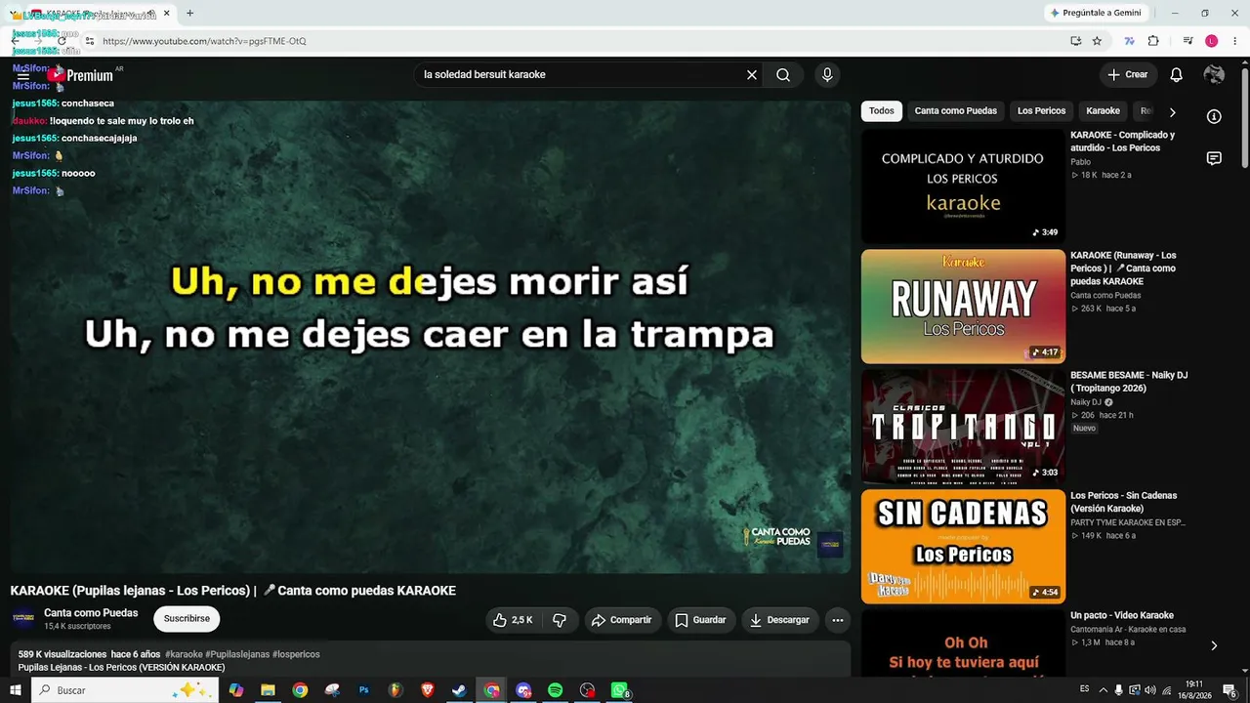Viewport: 1250px width, 703px height.
Task: Open the Complicado y Aturdido karaoke thumbnail
Action: pyautogui.click(x=963, y=186)
